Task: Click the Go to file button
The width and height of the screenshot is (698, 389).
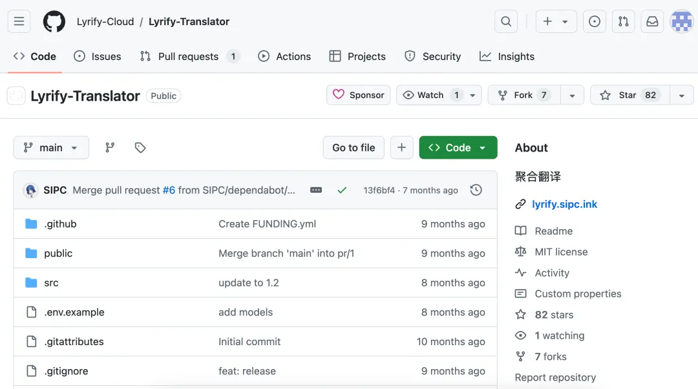Action: point(354,148)
